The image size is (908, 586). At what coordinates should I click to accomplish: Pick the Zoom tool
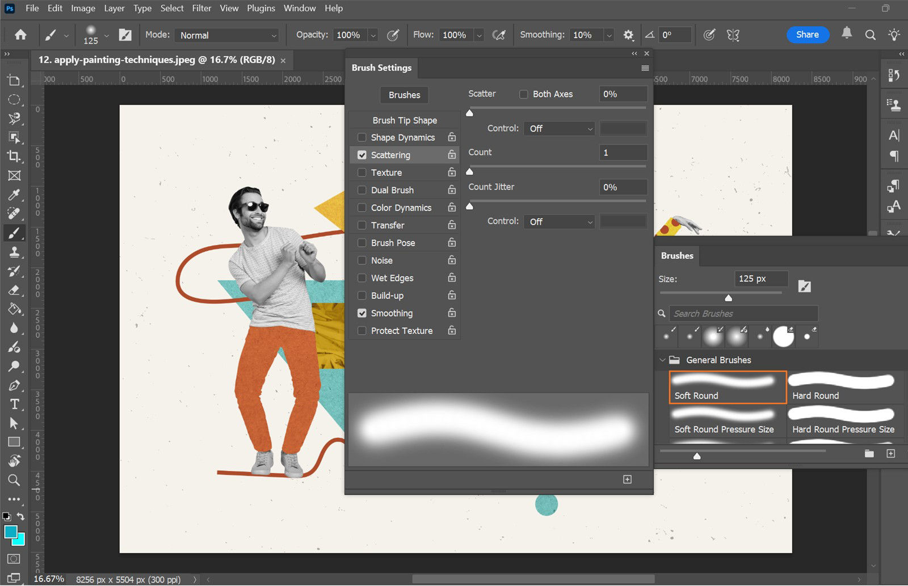[14, 480]
